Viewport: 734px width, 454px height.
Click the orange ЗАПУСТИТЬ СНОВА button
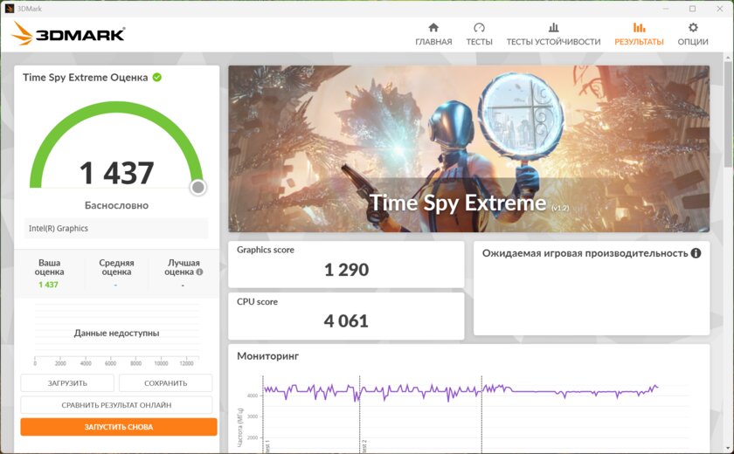pos(119,427)
